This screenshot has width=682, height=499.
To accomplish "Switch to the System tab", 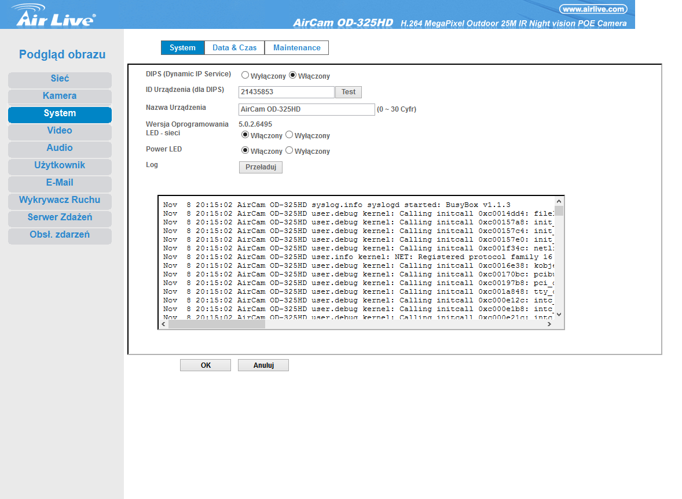I will pos(183,48).
